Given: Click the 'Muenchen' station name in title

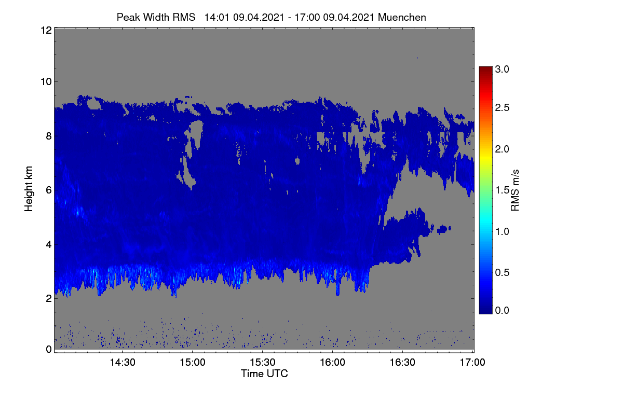Looking at the screenshot, I should 402,17.
